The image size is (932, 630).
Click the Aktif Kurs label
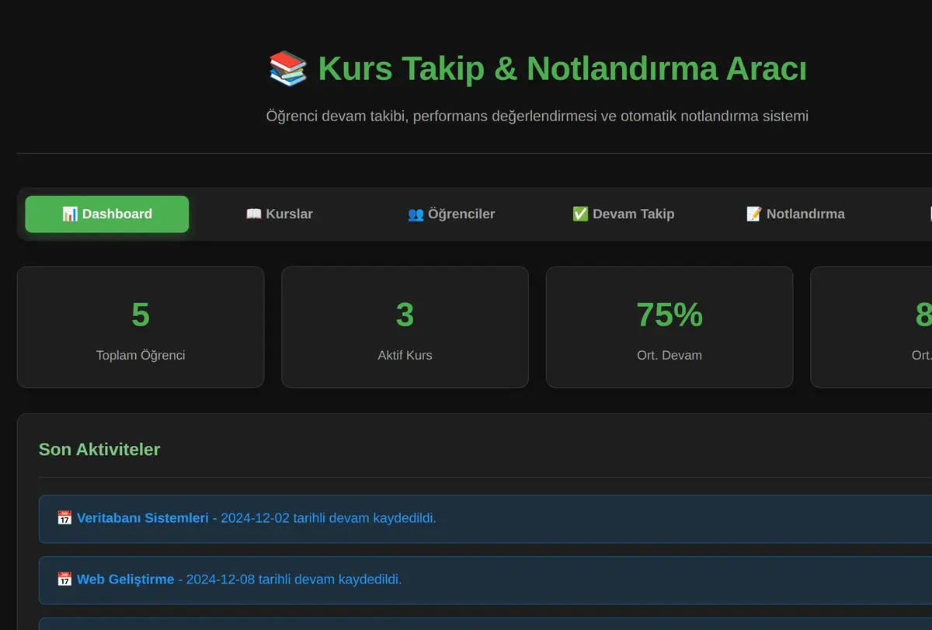tap(405, 355)
